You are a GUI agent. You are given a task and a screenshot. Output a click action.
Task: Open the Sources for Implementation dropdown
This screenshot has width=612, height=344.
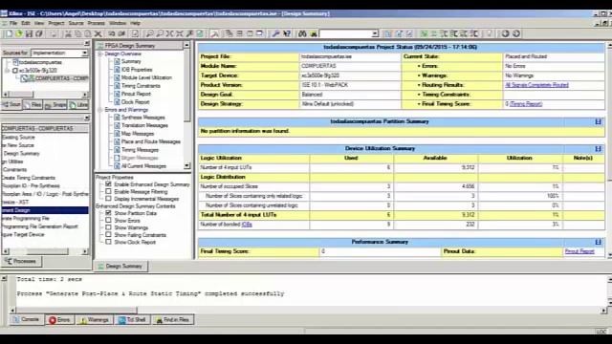(x=84, y=53)
